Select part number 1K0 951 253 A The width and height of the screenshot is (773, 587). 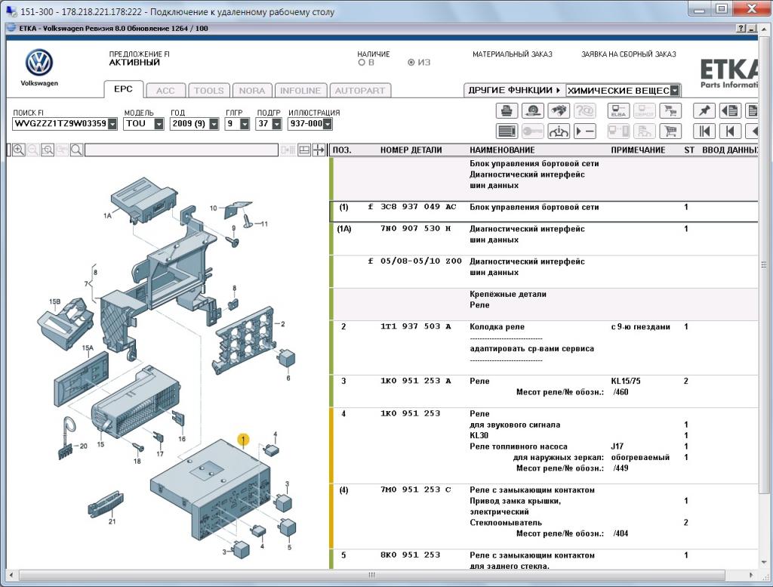pyautogui.click(x=416, y=381)
